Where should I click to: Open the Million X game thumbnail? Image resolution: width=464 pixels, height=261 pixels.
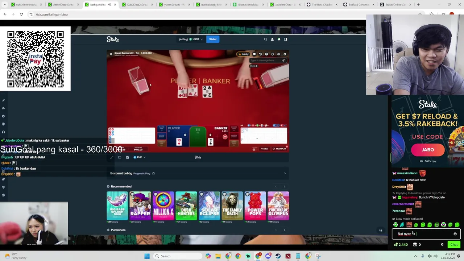(x=163, y=206)
